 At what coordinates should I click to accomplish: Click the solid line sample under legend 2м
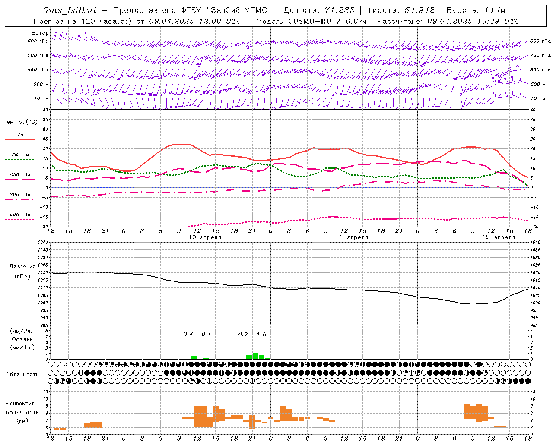pos(20,140)
